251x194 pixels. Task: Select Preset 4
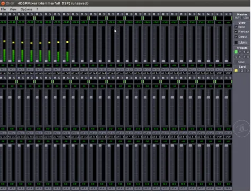[248, 52]
